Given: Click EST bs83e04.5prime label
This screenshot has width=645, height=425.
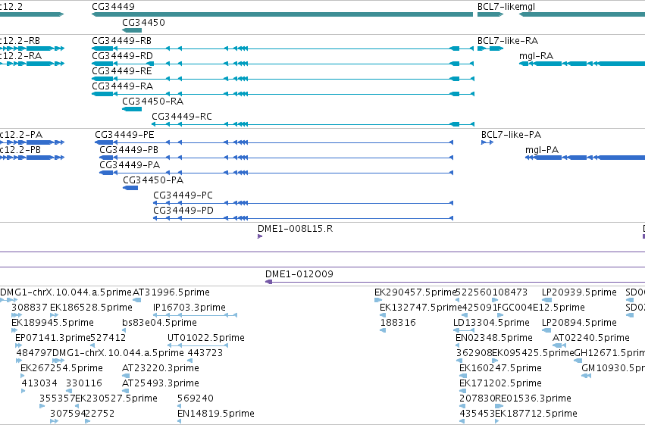Looking at the screenshot, I should [x=159, y=323].
